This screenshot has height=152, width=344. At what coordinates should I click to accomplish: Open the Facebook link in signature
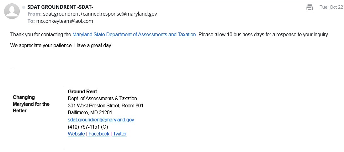coord(99,134)
